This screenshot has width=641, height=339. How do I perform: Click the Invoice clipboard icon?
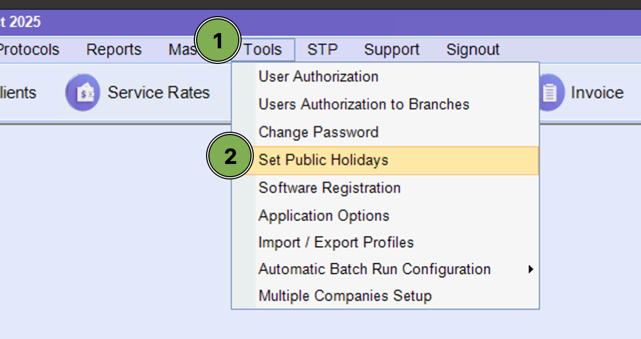click(549, 93)
